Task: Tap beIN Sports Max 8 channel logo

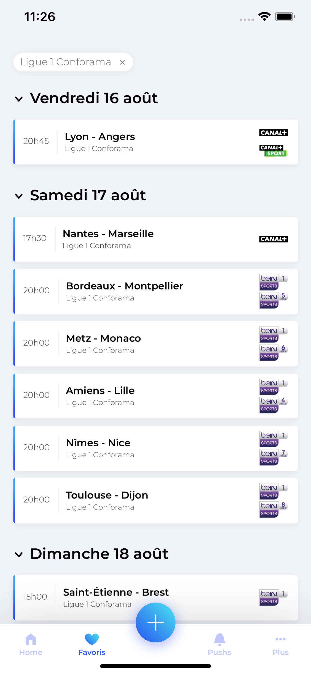Action: click(273, 510)
